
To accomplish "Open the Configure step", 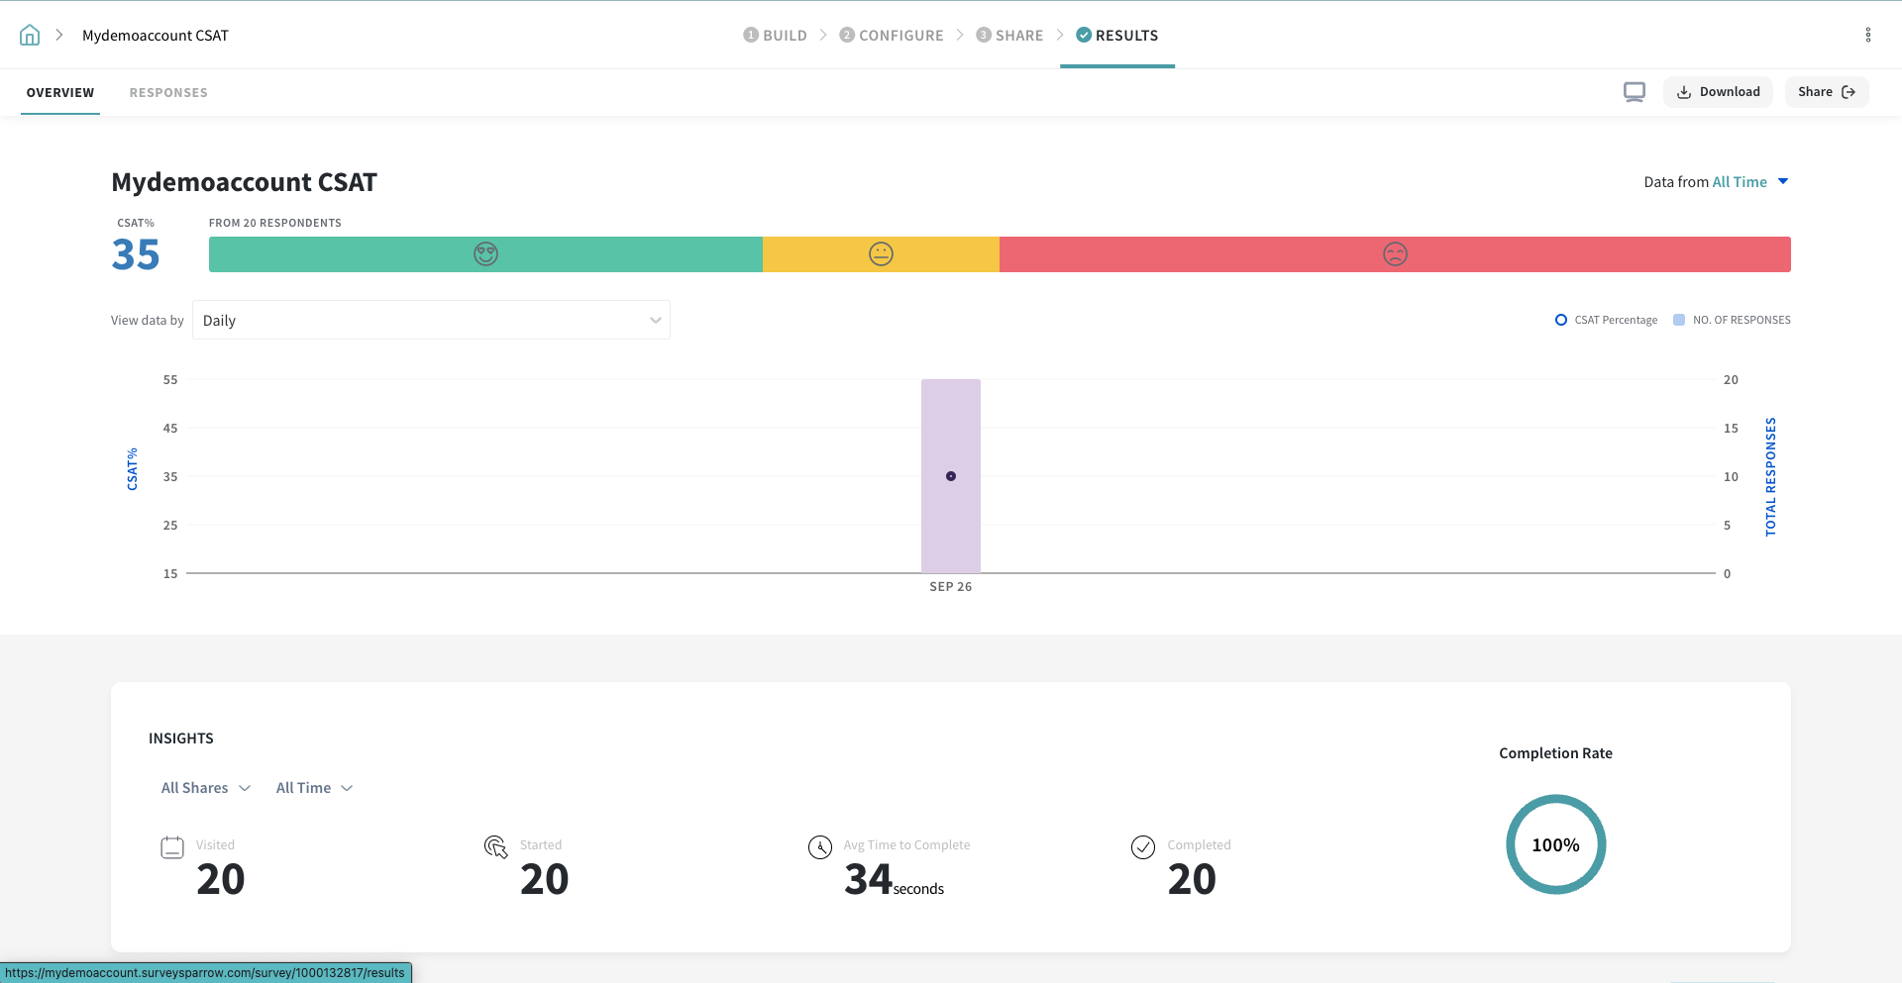I will tap(892, 36).
